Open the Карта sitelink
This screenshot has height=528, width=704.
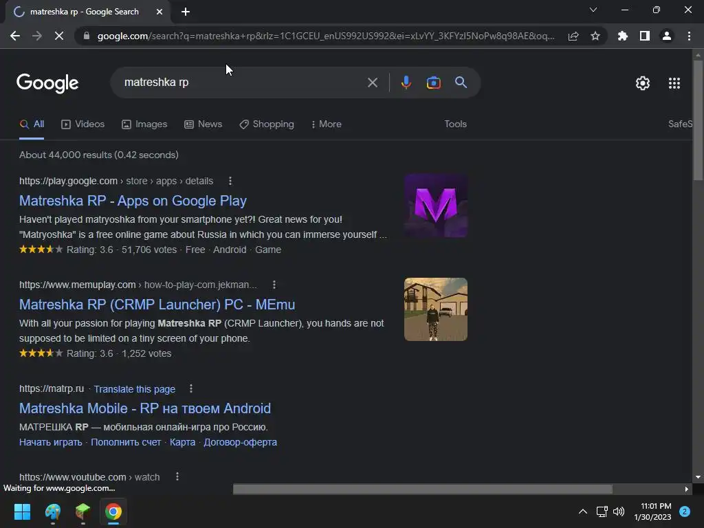[182, 442]
